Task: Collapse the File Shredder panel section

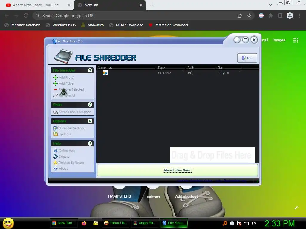Action: click(90, 70)
